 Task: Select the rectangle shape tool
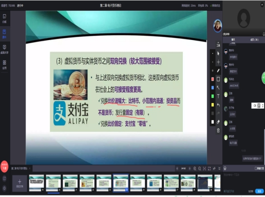218,79
